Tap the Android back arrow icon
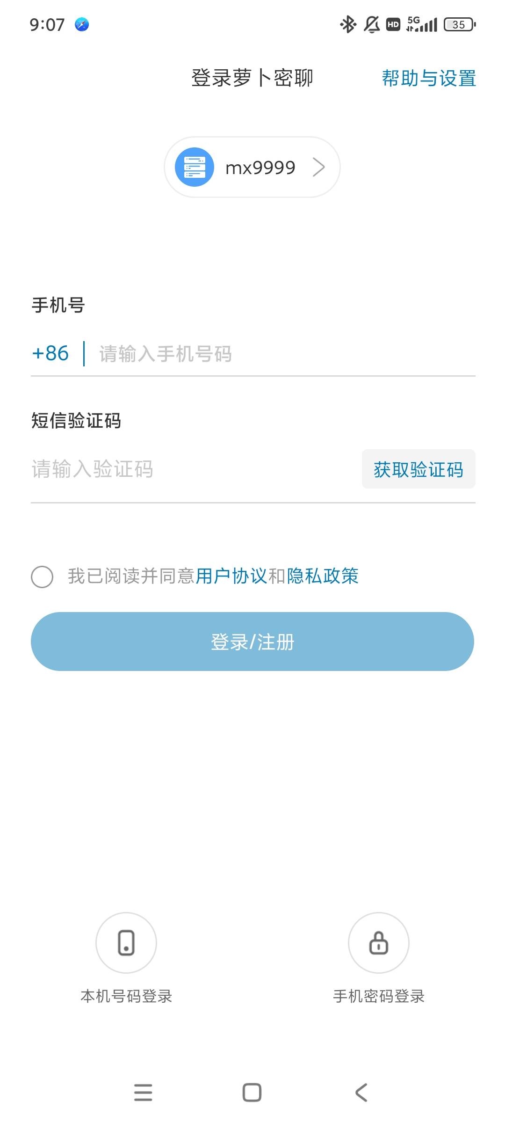 (361, 1093)
